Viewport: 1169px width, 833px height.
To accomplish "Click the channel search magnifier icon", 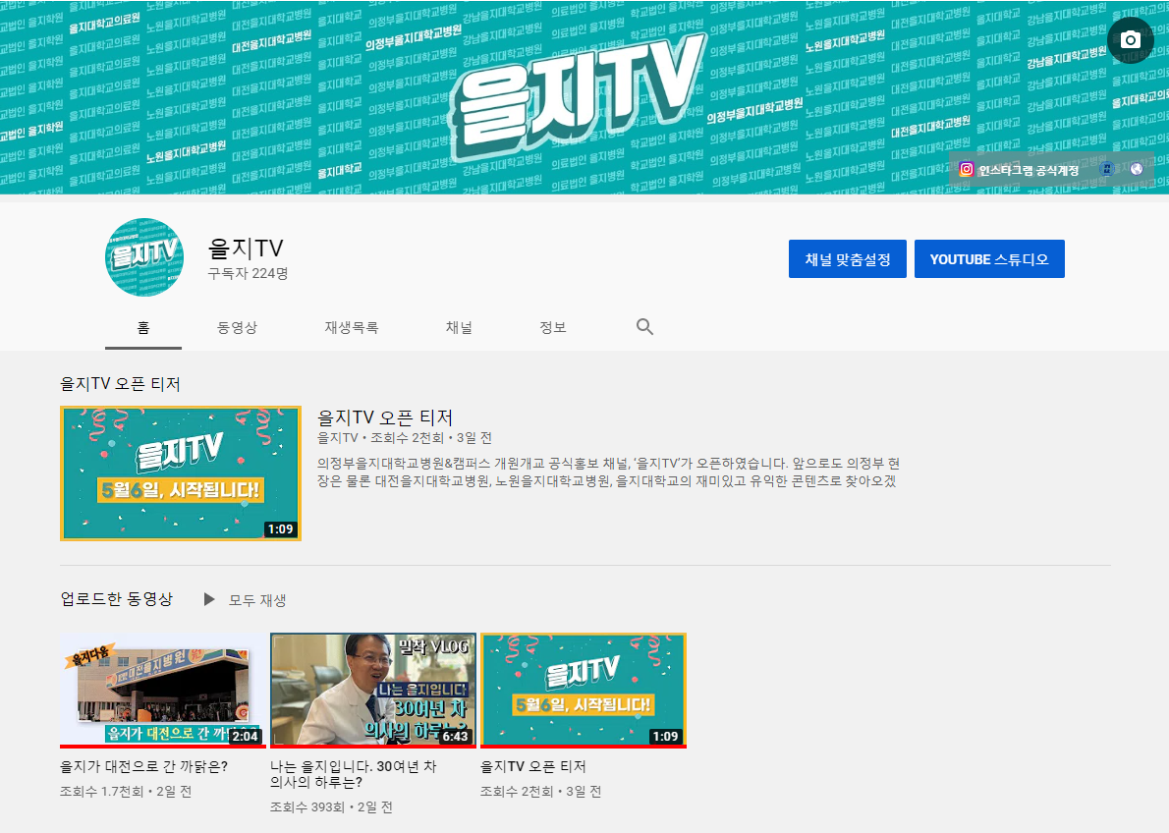I will [644, 327].
